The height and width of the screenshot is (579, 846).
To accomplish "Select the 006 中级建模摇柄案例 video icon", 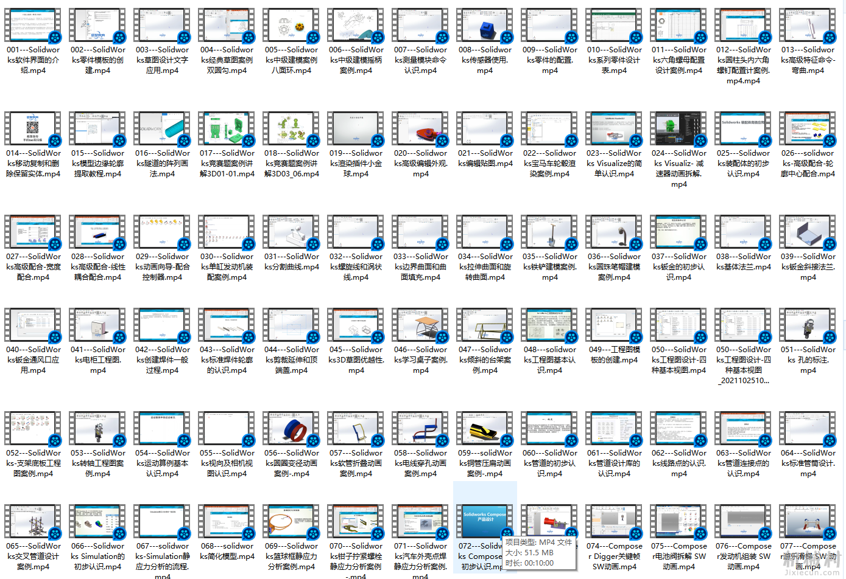I will point(356,26).
